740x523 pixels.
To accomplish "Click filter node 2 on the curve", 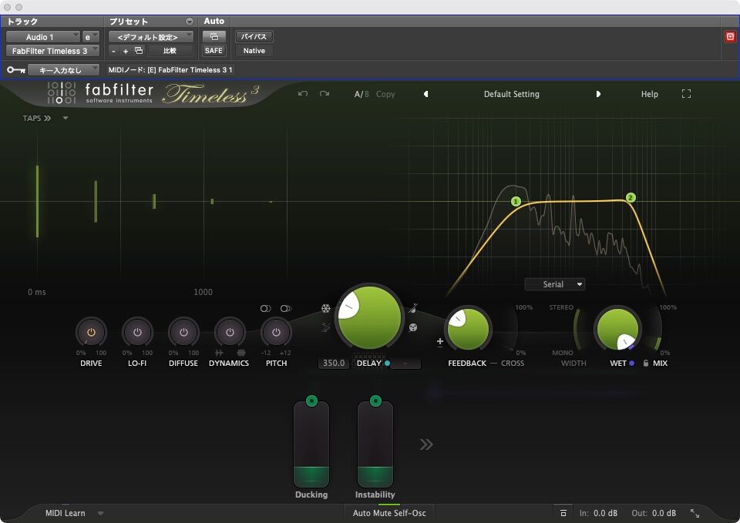I will [x=631, y=198].
